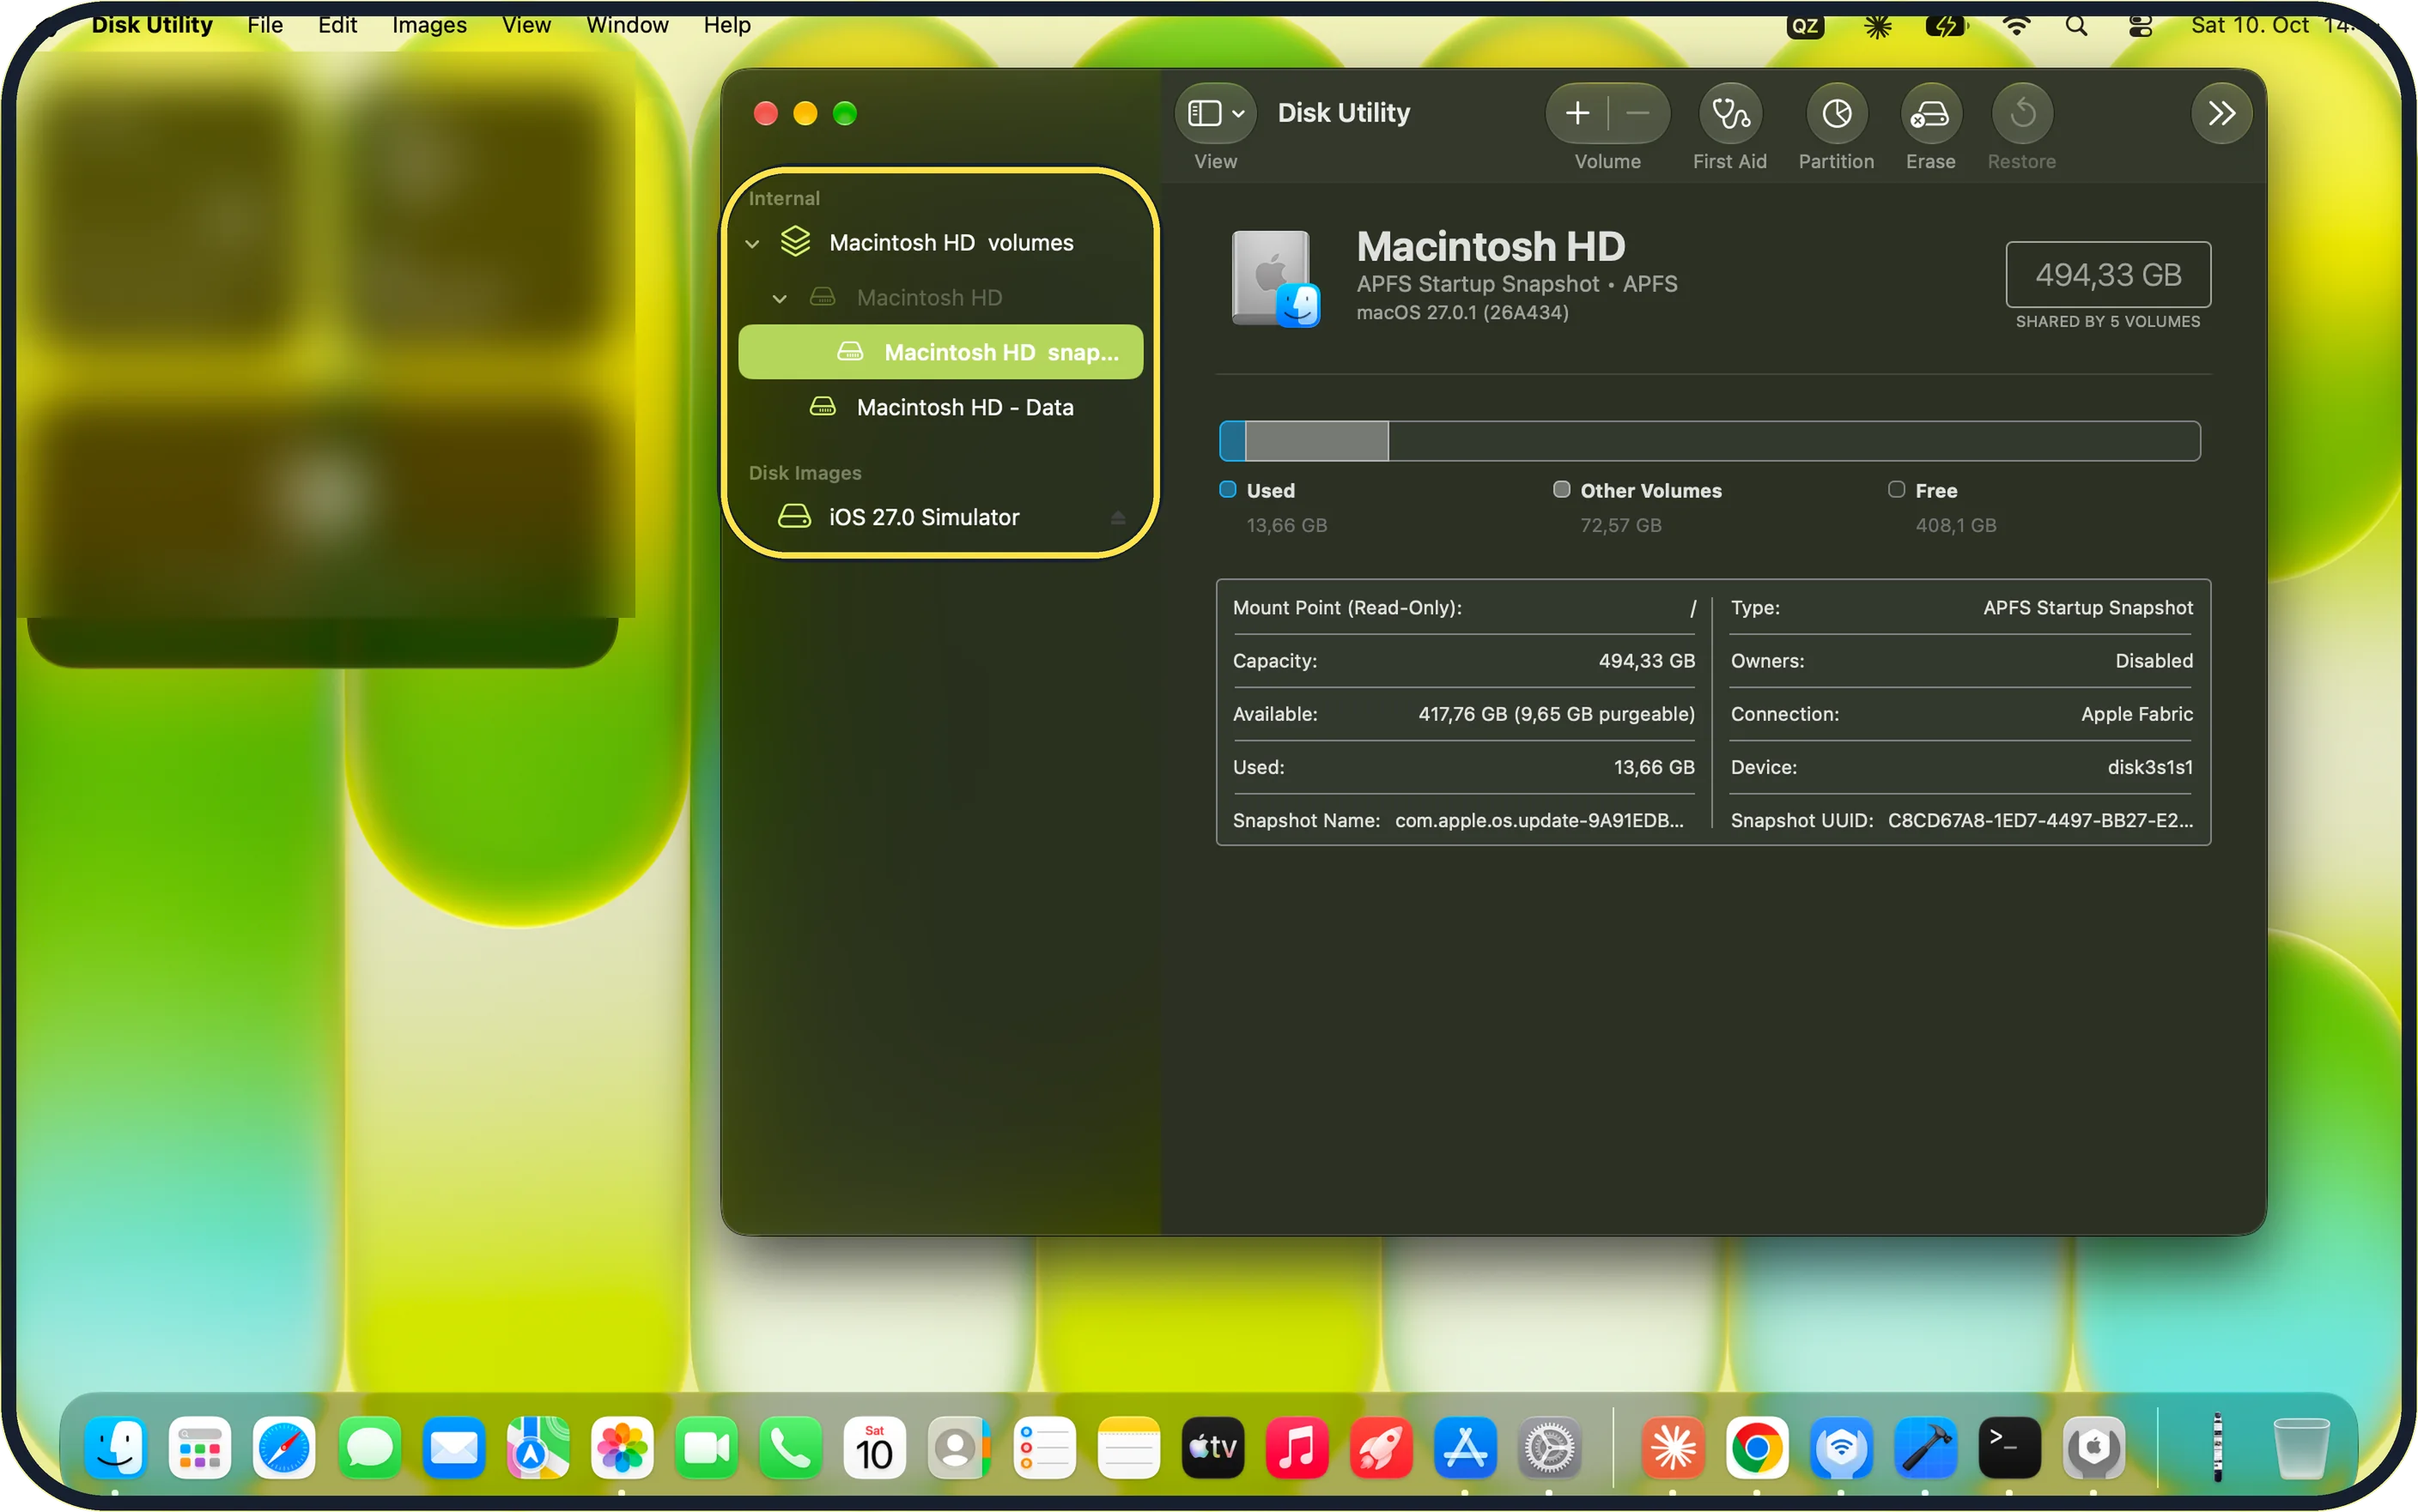The image size is (2418, 1512).
Task: Click the Free legend swatch
Action: pyautogui.click(x=1896, y=489)
